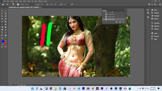Open the Window menu
Viewport: 162px width, 91px height.
point(40,1)
